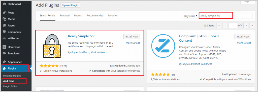Click "9,000+ Active Installations" text
258x92 pixels.
165,79
